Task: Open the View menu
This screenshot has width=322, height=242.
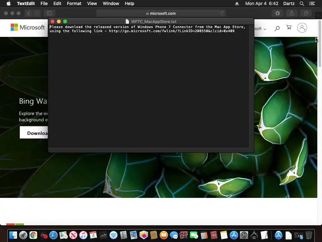Action: point(92,3)
